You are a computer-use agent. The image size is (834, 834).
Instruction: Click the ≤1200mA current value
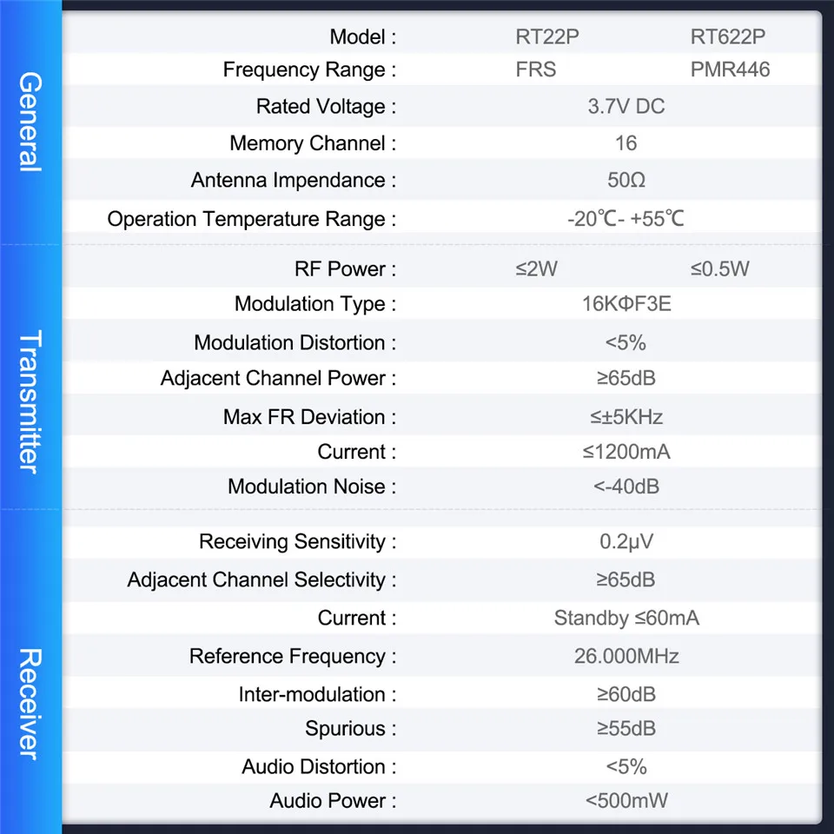pos(625,452)
